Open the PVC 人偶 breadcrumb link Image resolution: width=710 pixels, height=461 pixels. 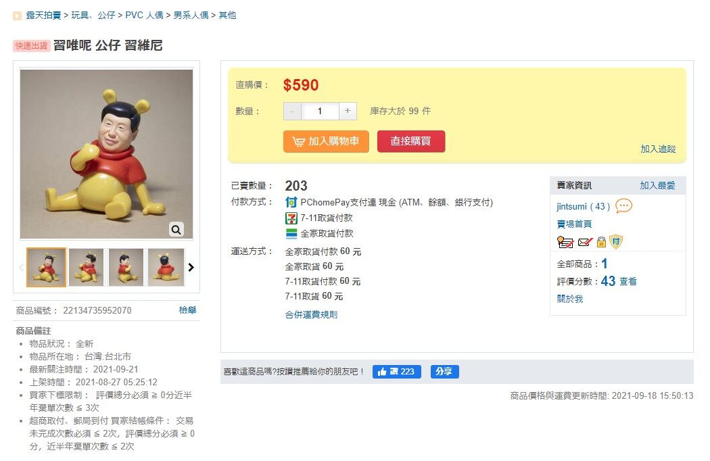144,16
